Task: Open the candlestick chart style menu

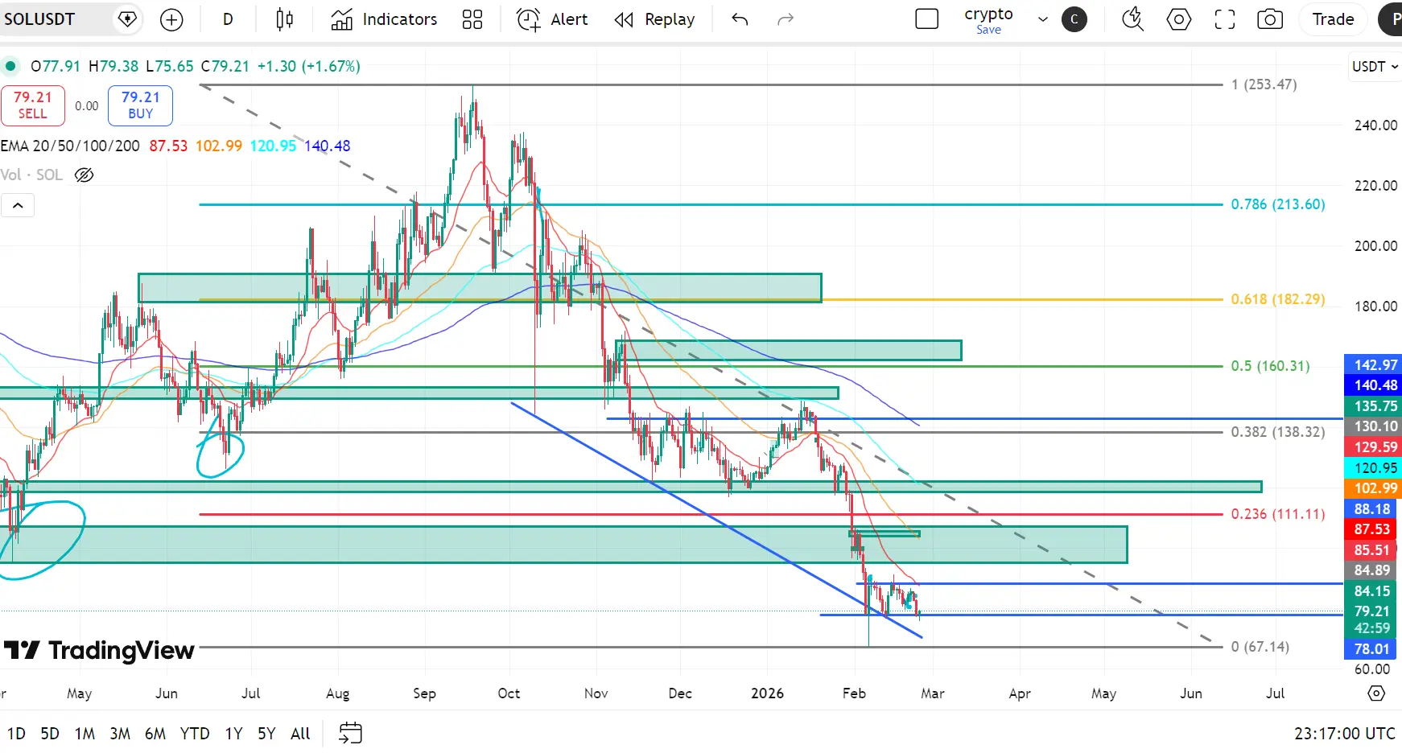Action: point(285,19)
